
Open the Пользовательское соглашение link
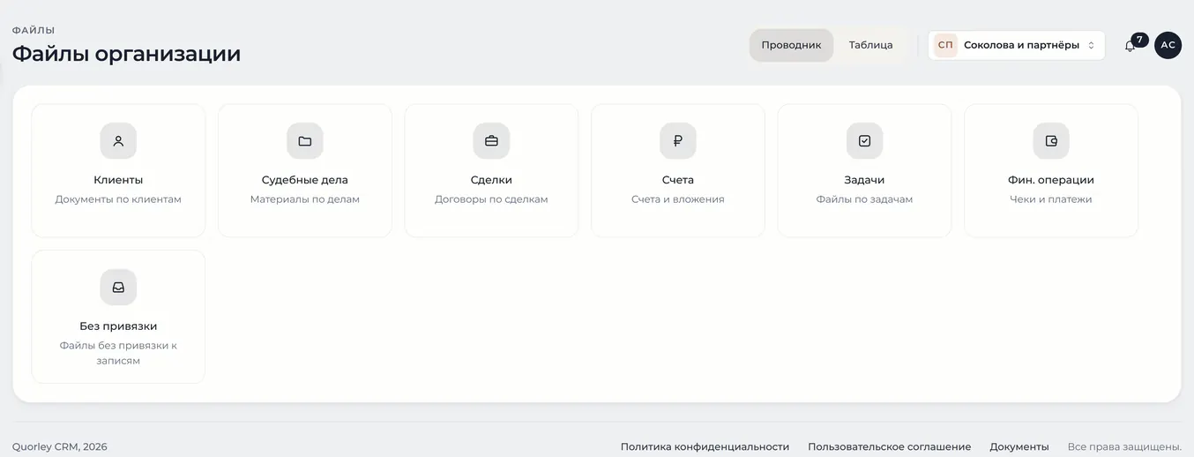[x=889, y=447]
